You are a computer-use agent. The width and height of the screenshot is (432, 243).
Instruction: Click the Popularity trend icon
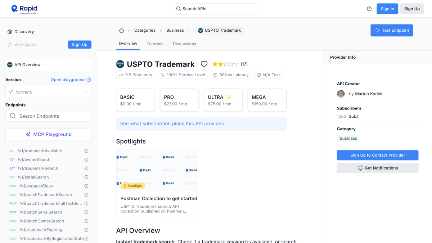(121, 75)
